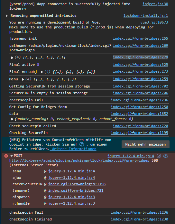Open source link inject.js:38
The image size is (175, 224).
(155, 4)
